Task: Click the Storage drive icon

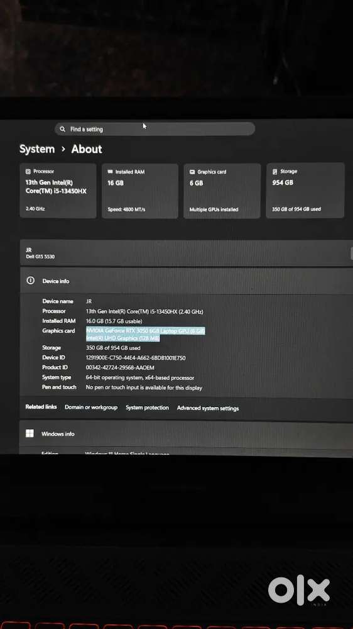Action: pyautogui.click(x=275, y=171)
